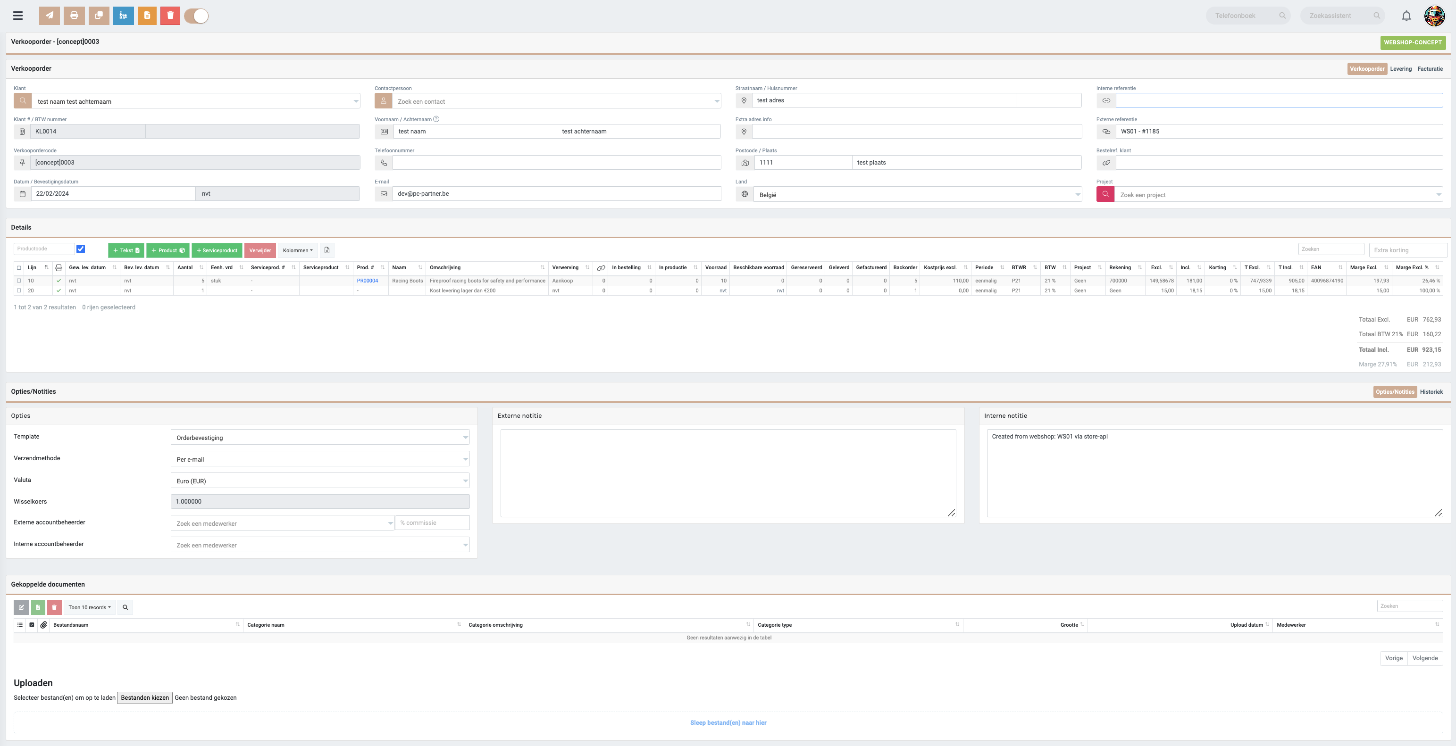Select checkbox for line 10

[19, 281]
